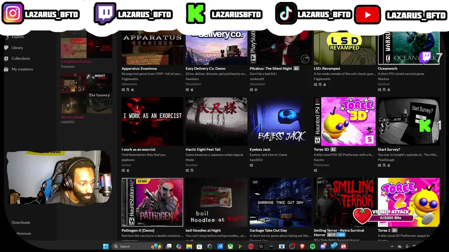449x252 pixels.
Task: Click the Library heart icon
Action: click(x=6, y=48)
